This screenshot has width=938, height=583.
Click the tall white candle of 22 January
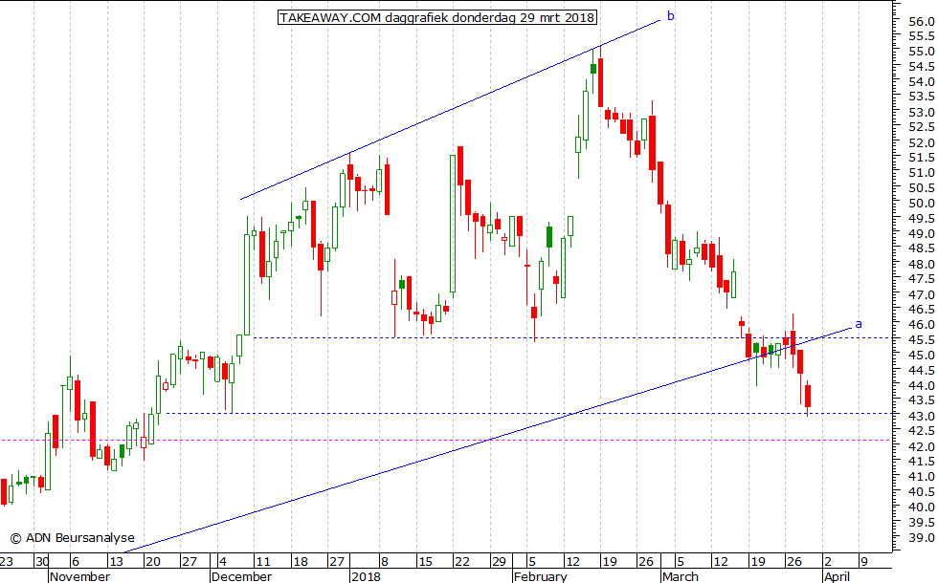[x=453, y=224]
